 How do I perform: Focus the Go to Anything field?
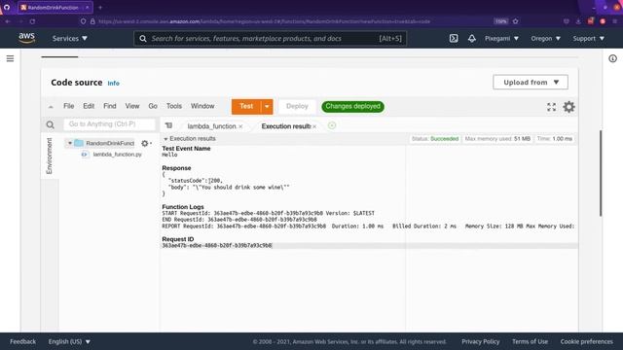pyautogui.click(x=109, y=124)
